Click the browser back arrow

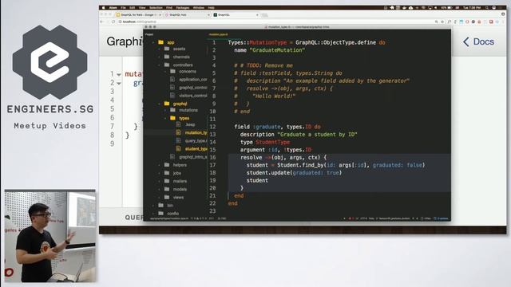click(x=101, y=22)
